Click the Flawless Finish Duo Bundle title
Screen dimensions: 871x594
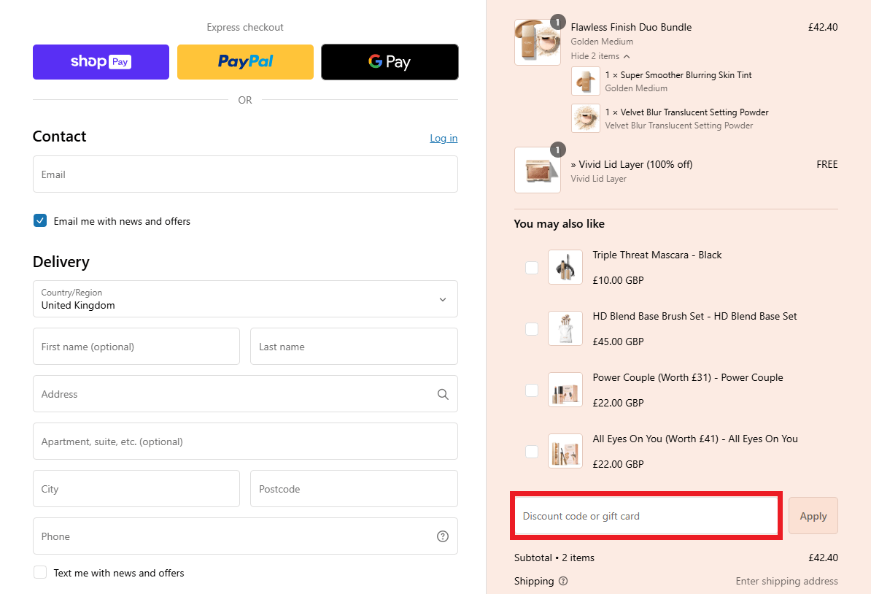(x=631, y=27)
